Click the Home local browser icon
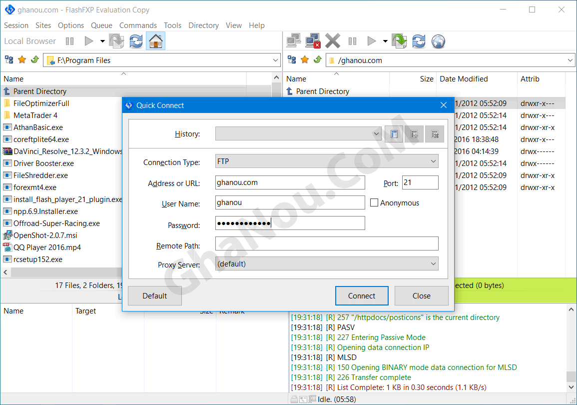 coord(156,41)
